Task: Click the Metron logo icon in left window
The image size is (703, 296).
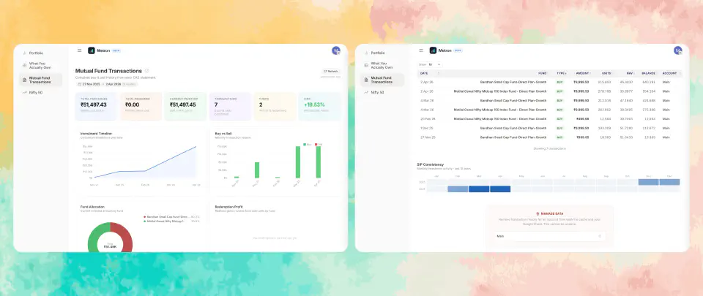Action: (92, 50)
